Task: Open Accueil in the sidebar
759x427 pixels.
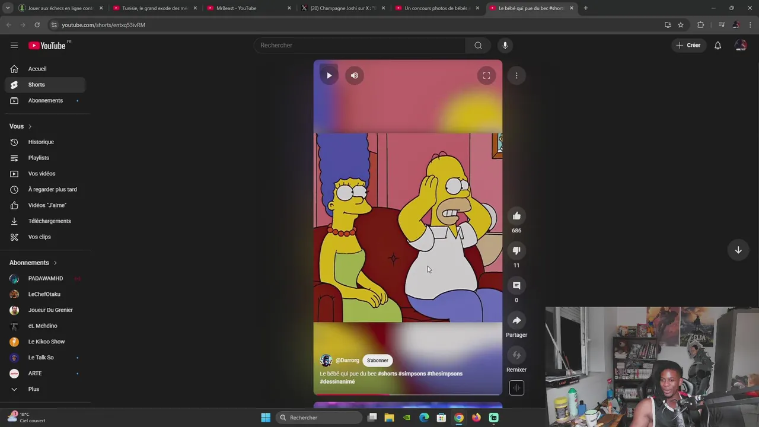Action: click(x=45, y=69)
